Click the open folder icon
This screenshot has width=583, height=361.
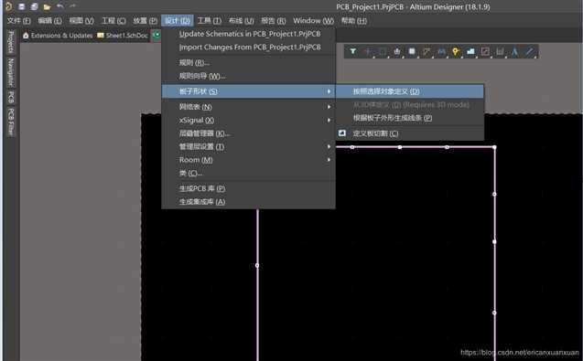pyautogui.click(x=47, y=6)
